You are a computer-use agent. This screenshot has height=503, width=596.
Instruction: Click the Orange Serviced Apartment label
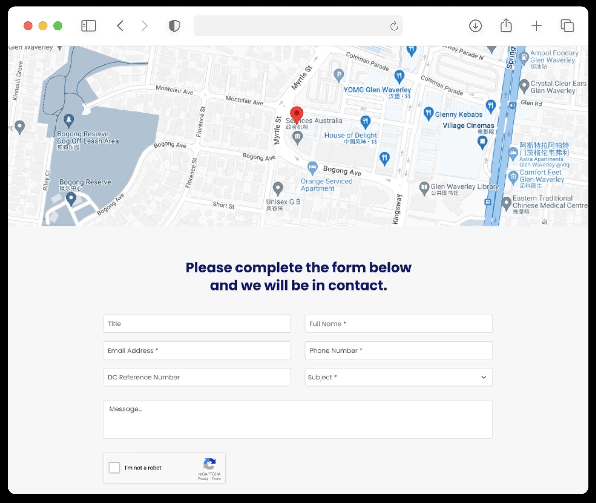[326, 185]
